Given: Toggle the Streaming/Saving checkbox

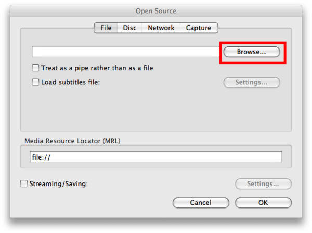Looking at the screenshot, I should [24, 183].
